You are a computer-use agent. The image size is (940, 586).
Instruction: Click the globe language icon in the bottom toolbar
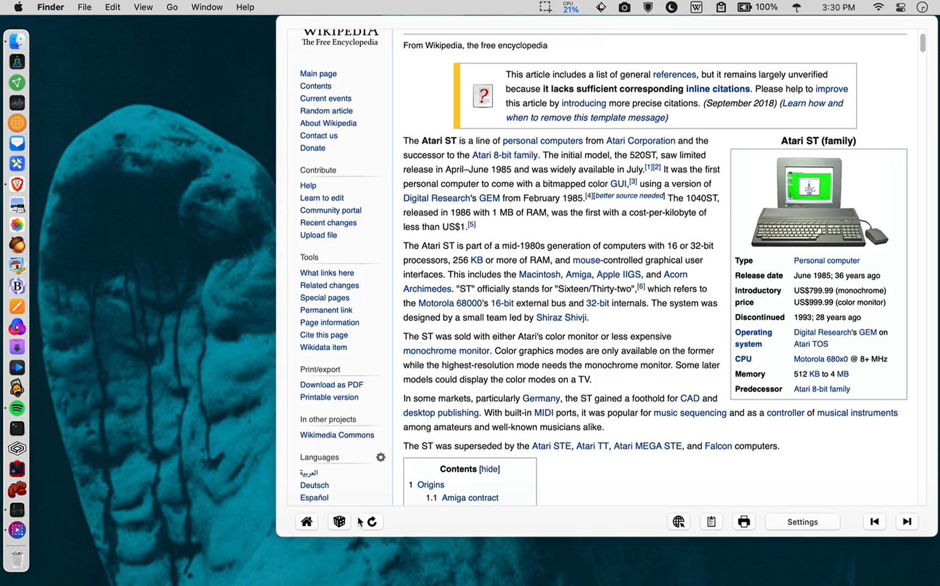[678, 522]
